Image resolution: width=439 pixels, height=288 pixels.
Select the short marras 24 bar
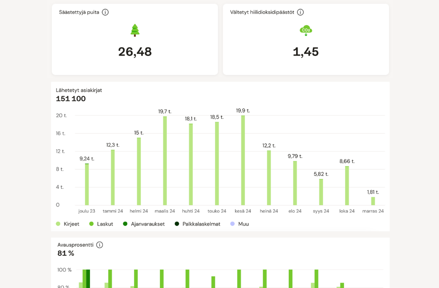pyautogui.click(x=373, y=201)
